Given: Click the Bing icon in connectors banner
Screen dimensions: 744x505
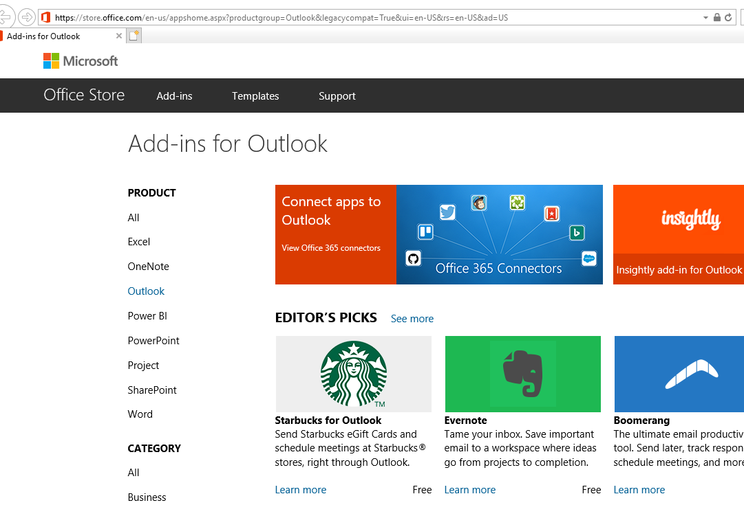Looking at the screenshot, I should pyautogui.click(x=577, y=233).
